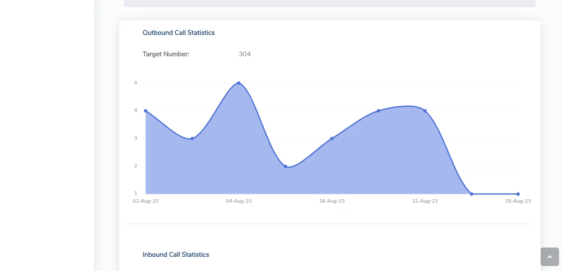Click the 04-Aug-23 x-axis label
This screenshot has height=271, width=562.
click(239, 201)
